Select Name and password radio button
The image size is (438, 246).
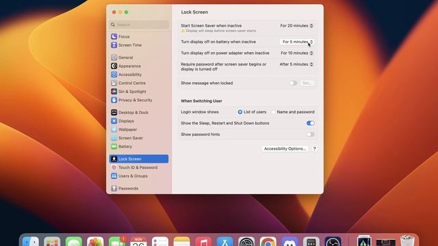274,112
